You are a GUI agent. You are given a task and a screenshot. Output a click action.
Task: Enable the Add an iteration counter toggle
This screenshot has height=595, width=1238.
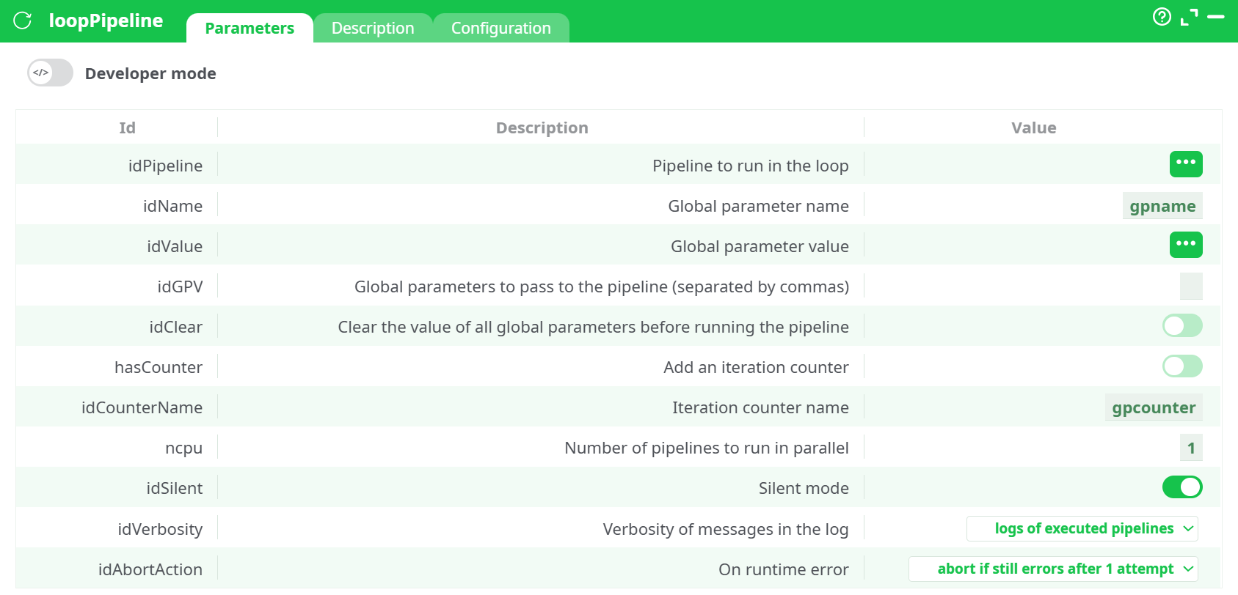pos(1181,366)
